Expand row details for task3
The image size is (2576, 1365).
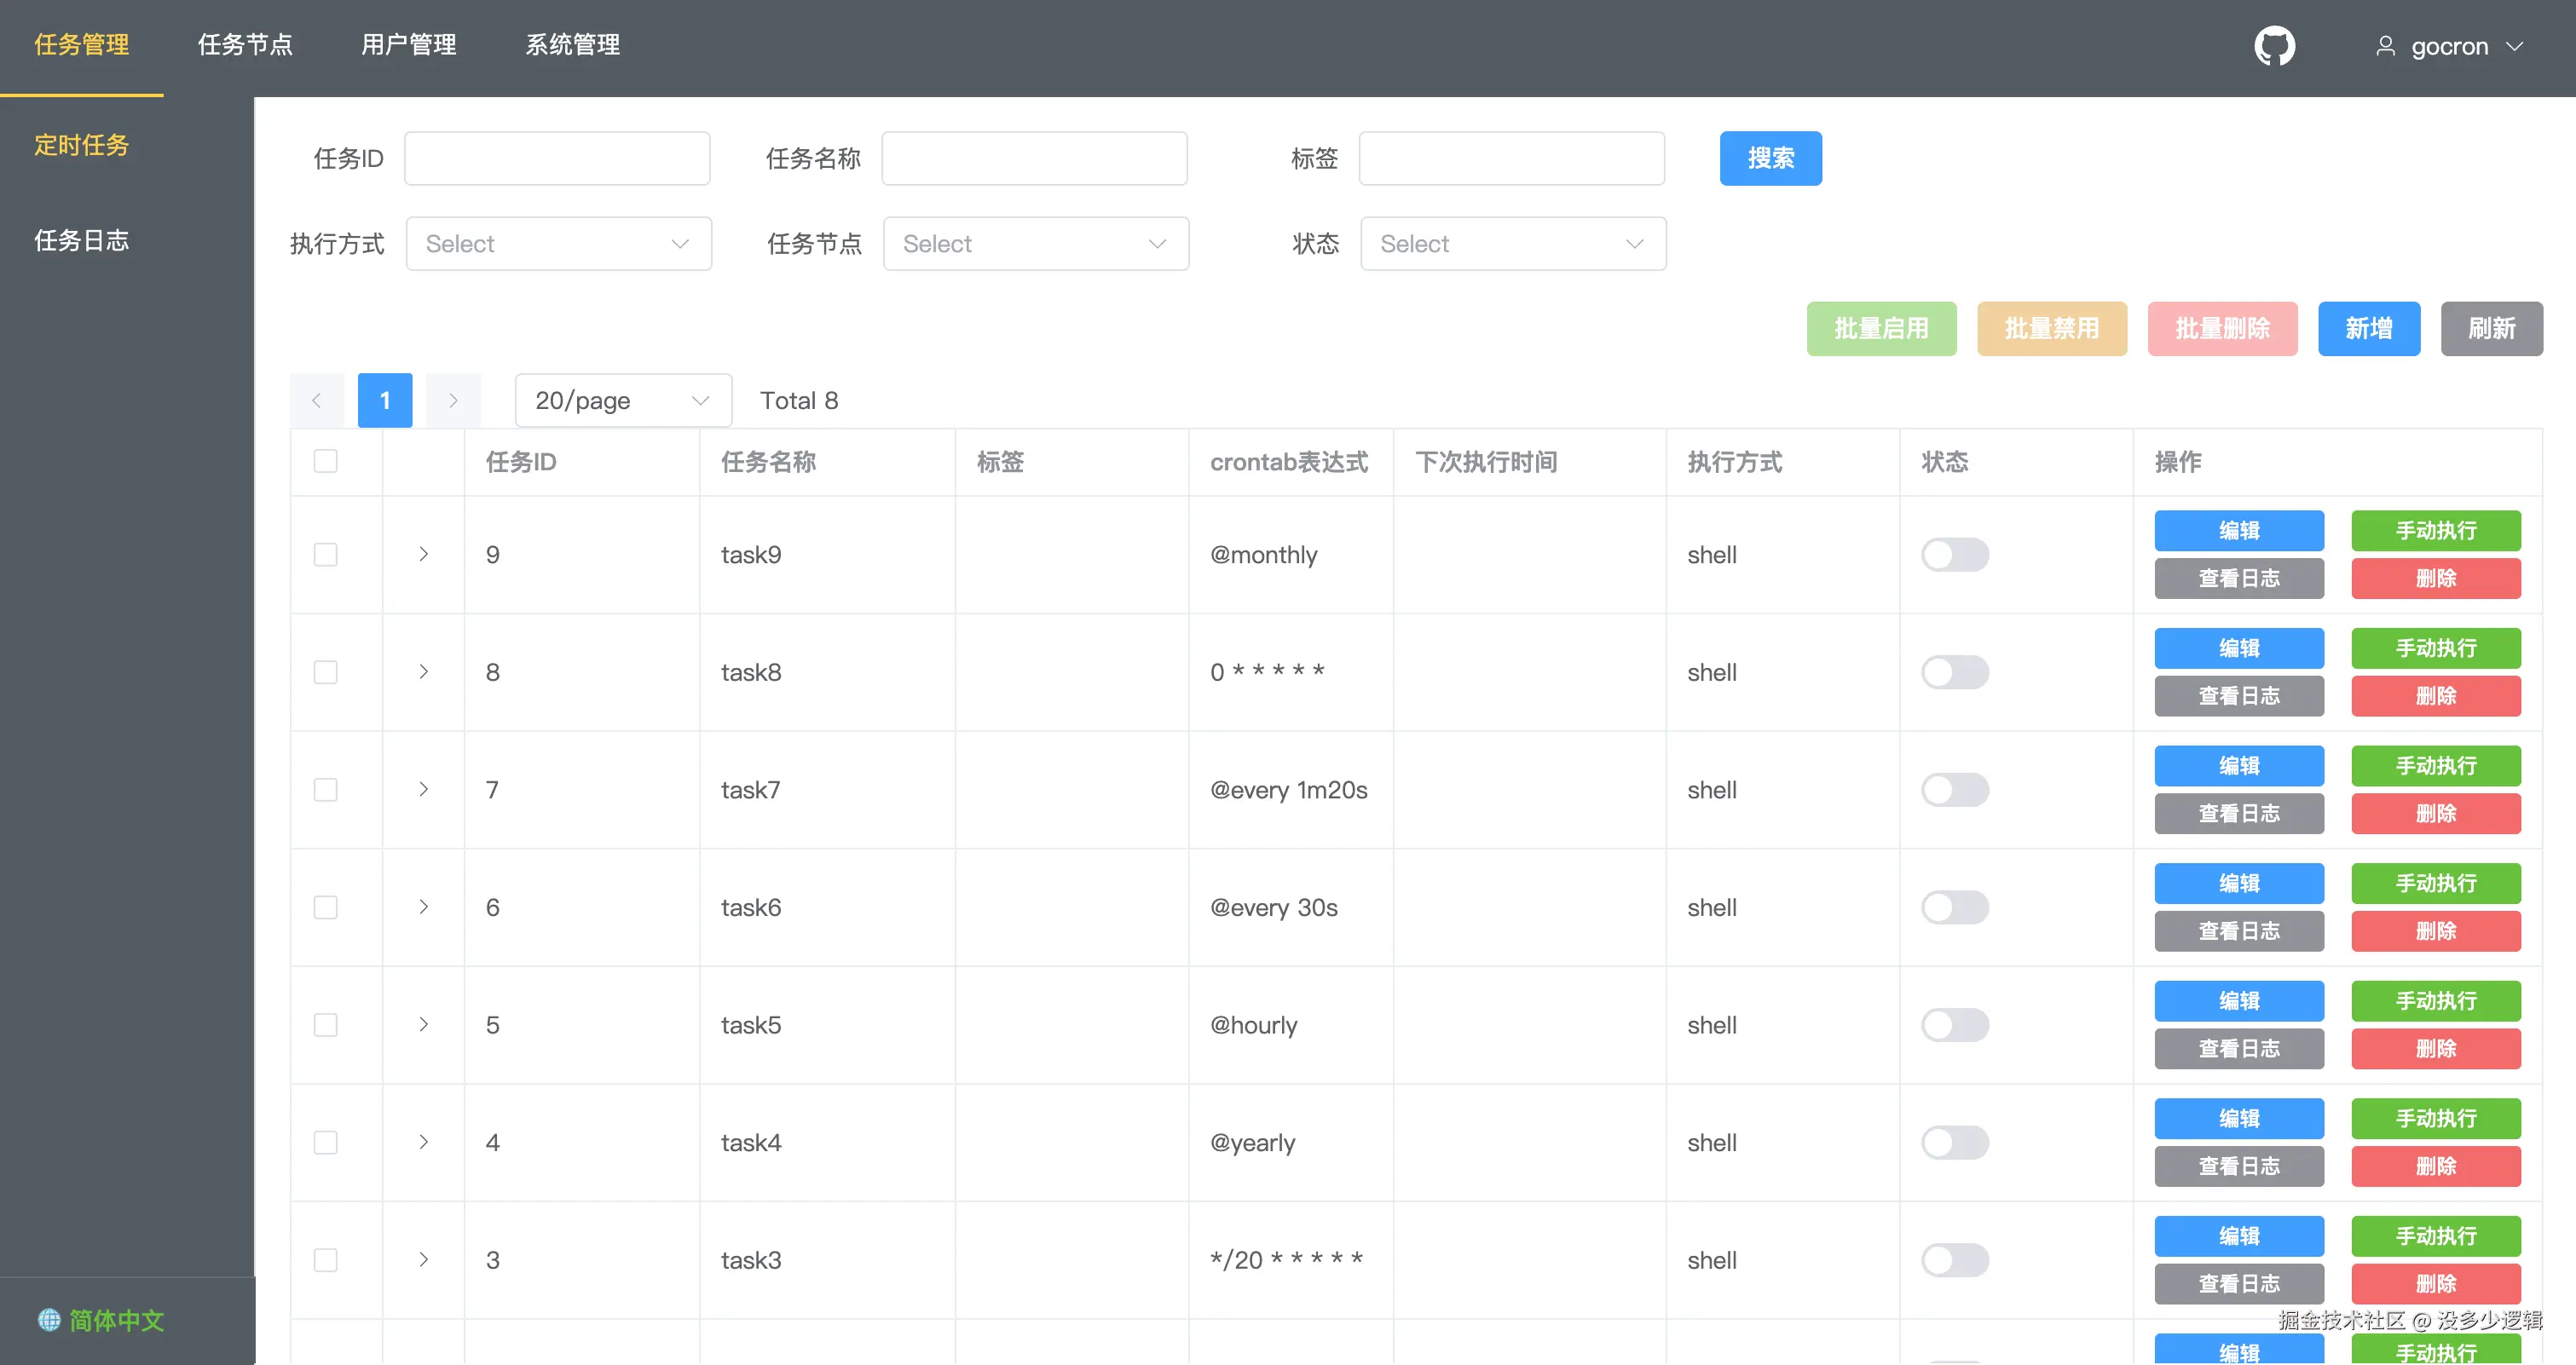pyautogui.click(x=424, y=1260)
